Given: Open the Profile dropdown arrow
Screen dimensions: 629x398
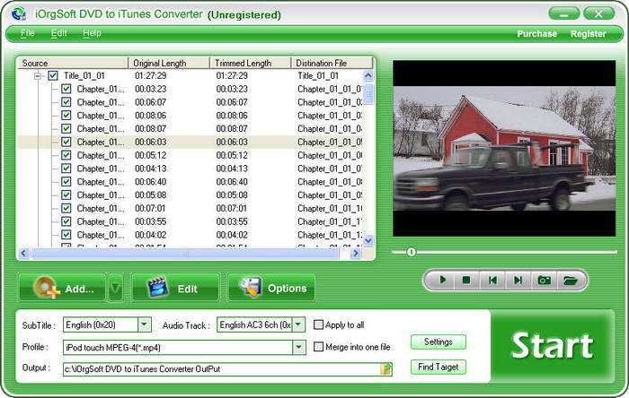Looking at the screenshot, I should (298, 347).
